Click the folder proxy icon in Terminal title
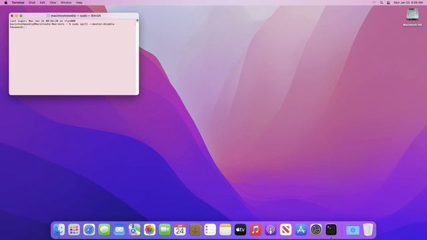This screenshot has height=240, width=427. coord(48,16)
